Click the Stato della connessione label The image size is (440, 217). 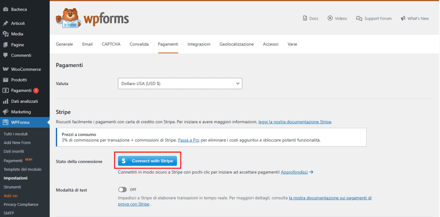click(x=79, y=162)
